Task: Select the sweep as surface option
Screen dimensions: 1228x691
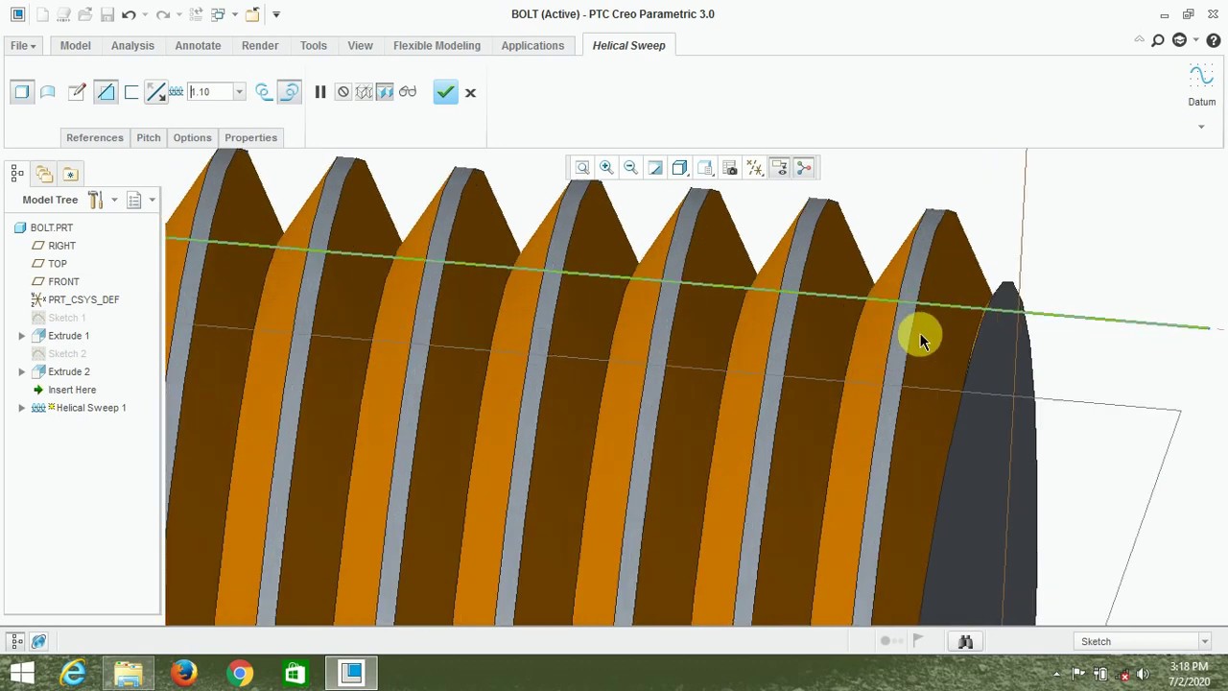Action: coord(48,92)
